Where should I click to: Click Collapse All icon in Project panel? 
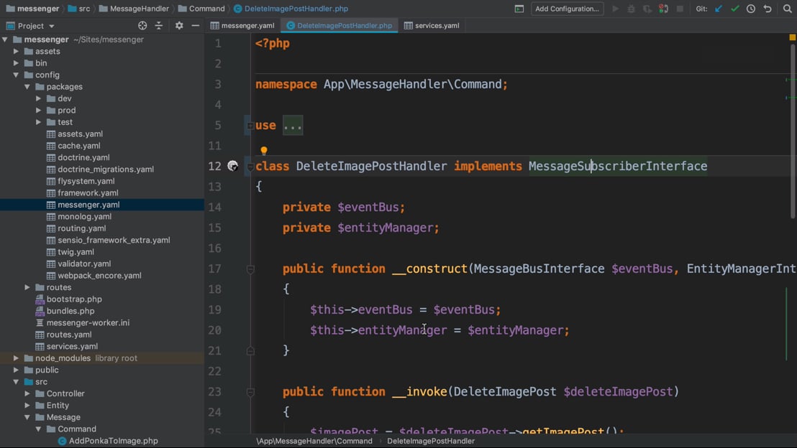coord(159,26)
